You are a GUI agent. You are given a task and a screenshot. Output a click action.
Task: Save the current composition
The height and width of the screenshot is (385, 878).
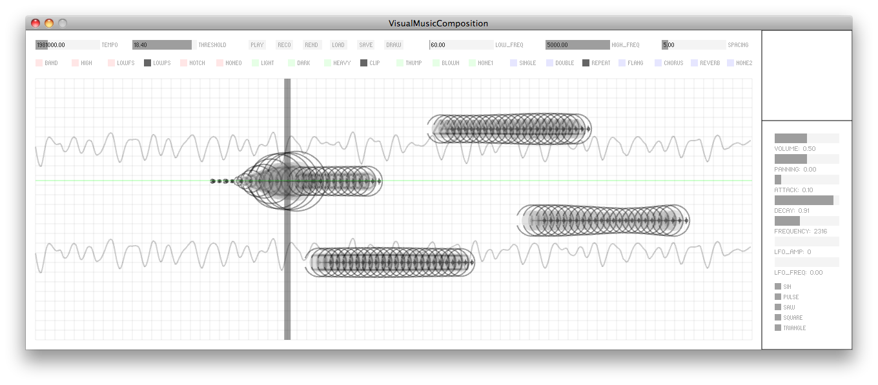point(365,44)
